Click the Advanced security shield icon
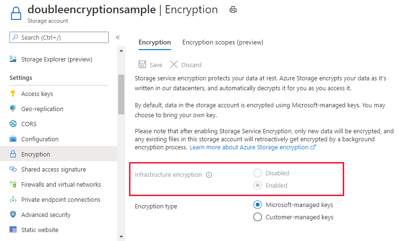Image resolution: width=399 pixels, height=241 pixels. click(x=13, y=215)
